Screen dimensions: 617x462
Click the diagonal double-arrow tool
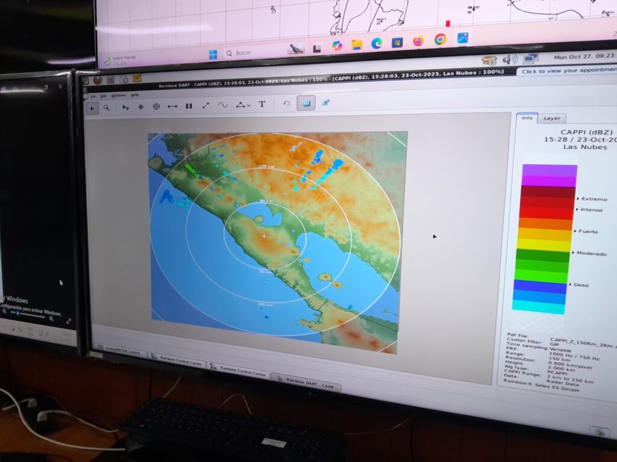pyautogui.click(x=205, y=105)
